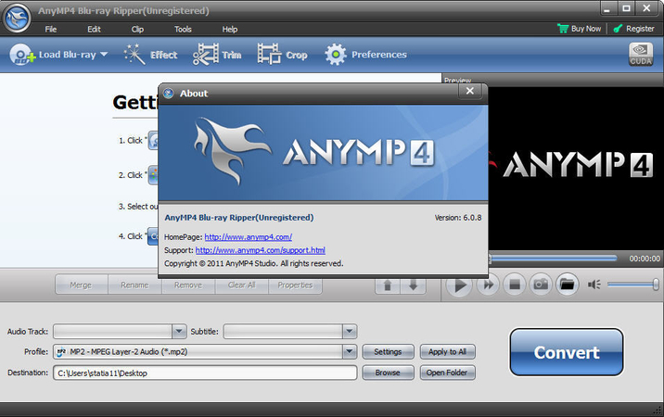Take a snapshot with camera icon

click(x=541, y=284)
